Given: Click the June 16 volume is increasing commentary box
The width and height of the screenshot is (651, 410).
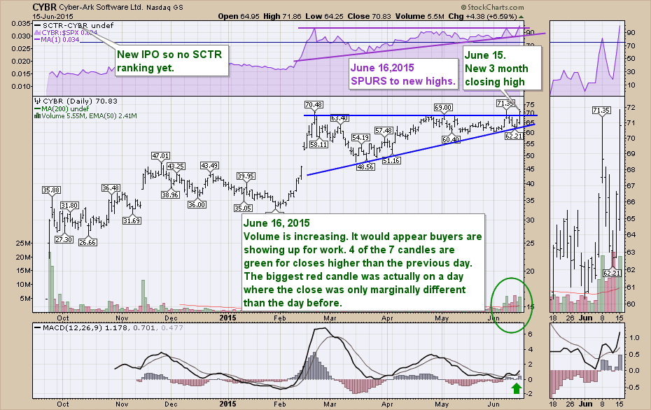Looking at the screenshot, I should [363, 262].
